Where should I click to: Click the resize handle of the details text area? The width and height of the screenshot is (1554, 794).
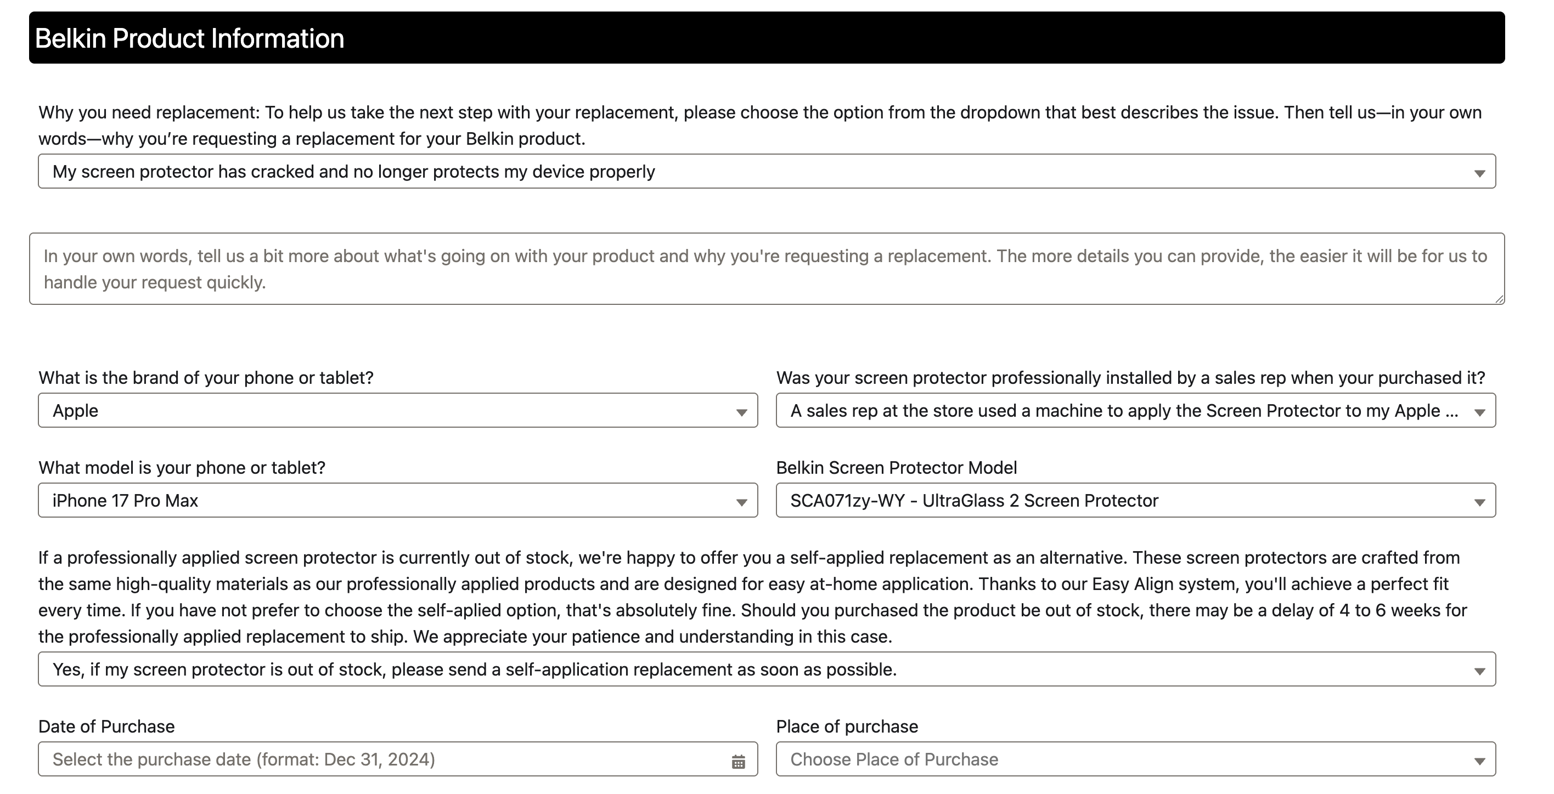coord(1499,299)
